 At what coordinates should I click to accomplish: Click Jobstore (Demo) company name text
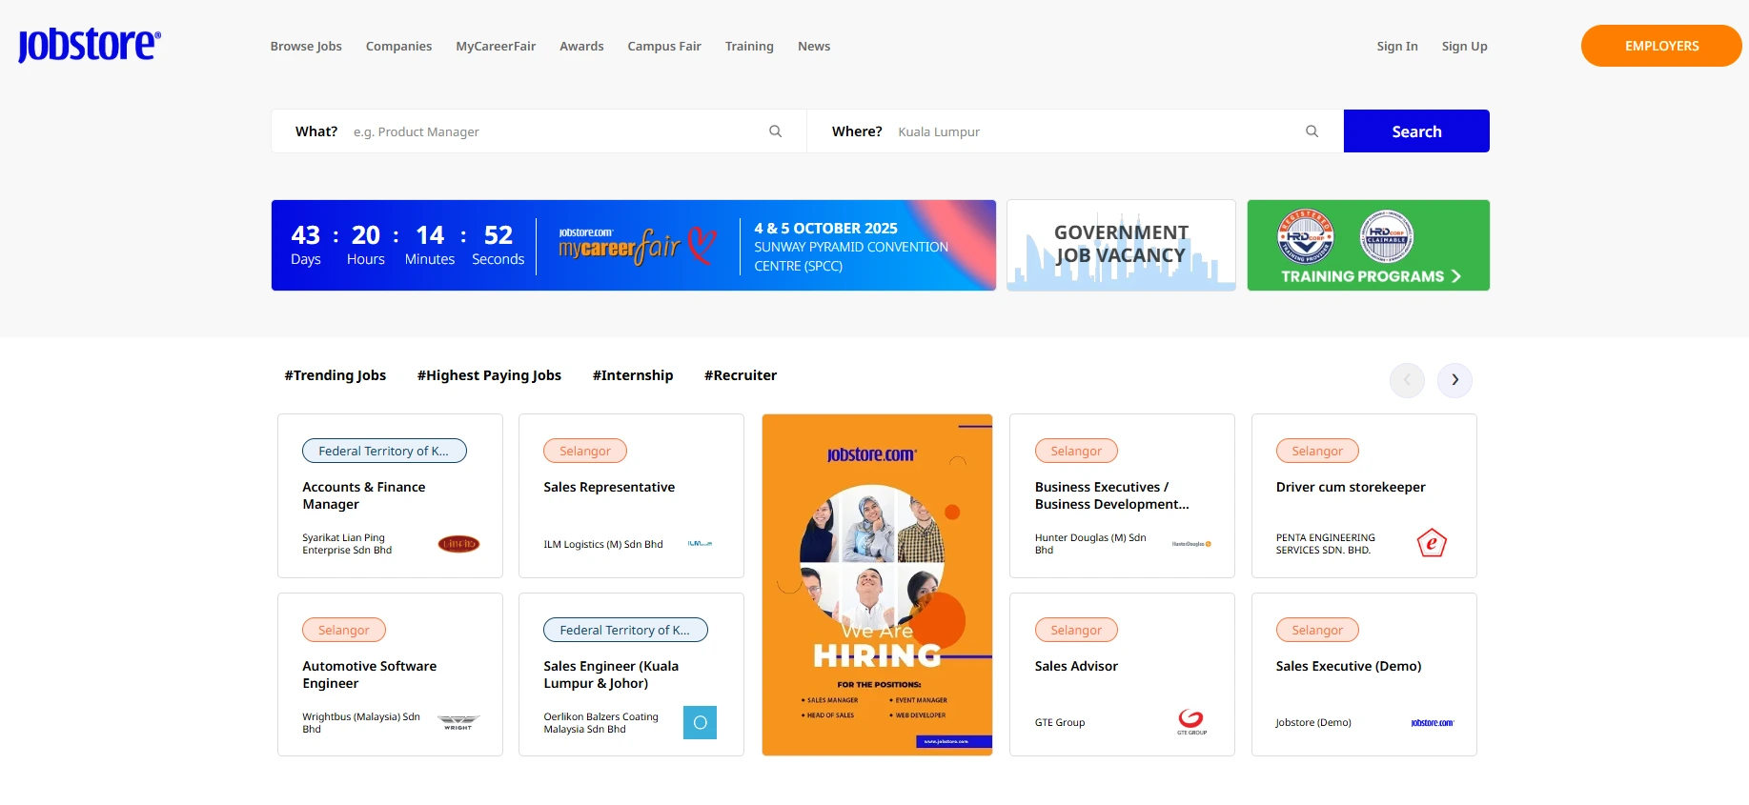click(1313, 723)
